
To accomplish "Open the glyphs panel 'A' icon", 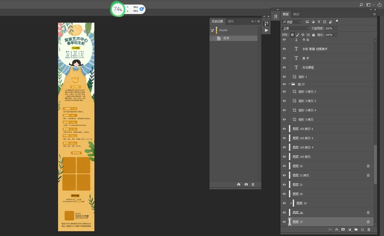I will click(x=276, y=16).
